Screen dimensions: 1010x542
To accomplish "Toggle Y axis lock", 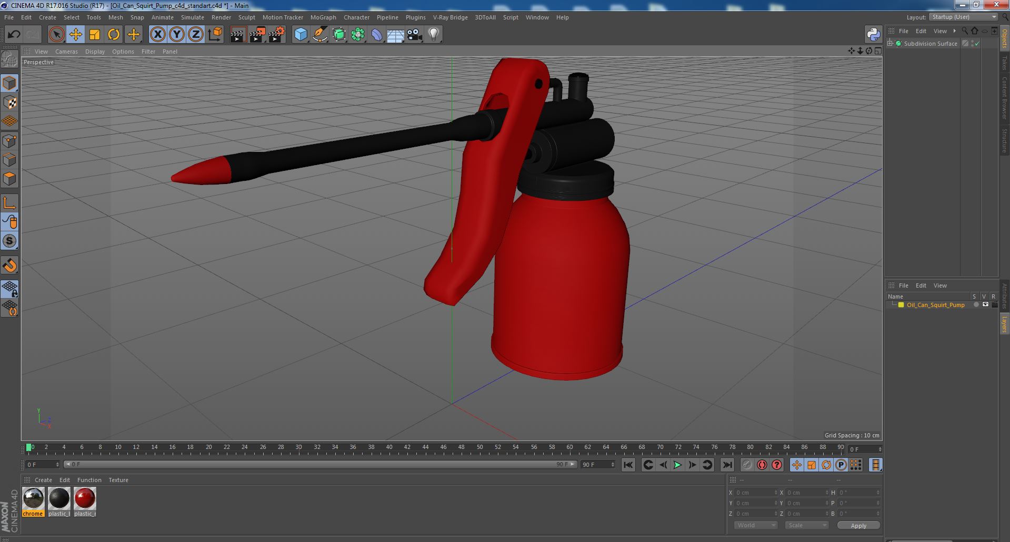I will tap(177, 35).
